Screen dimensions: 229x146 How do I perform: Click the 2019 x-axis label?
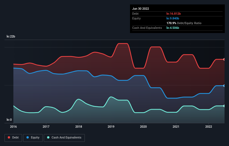tap(111, 127)
